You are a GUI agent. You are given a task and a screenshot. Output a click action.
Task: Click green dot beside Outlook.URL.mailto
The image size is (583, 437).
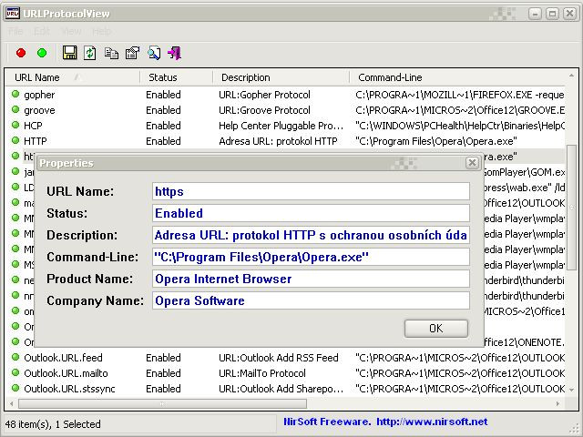point(15,372)
